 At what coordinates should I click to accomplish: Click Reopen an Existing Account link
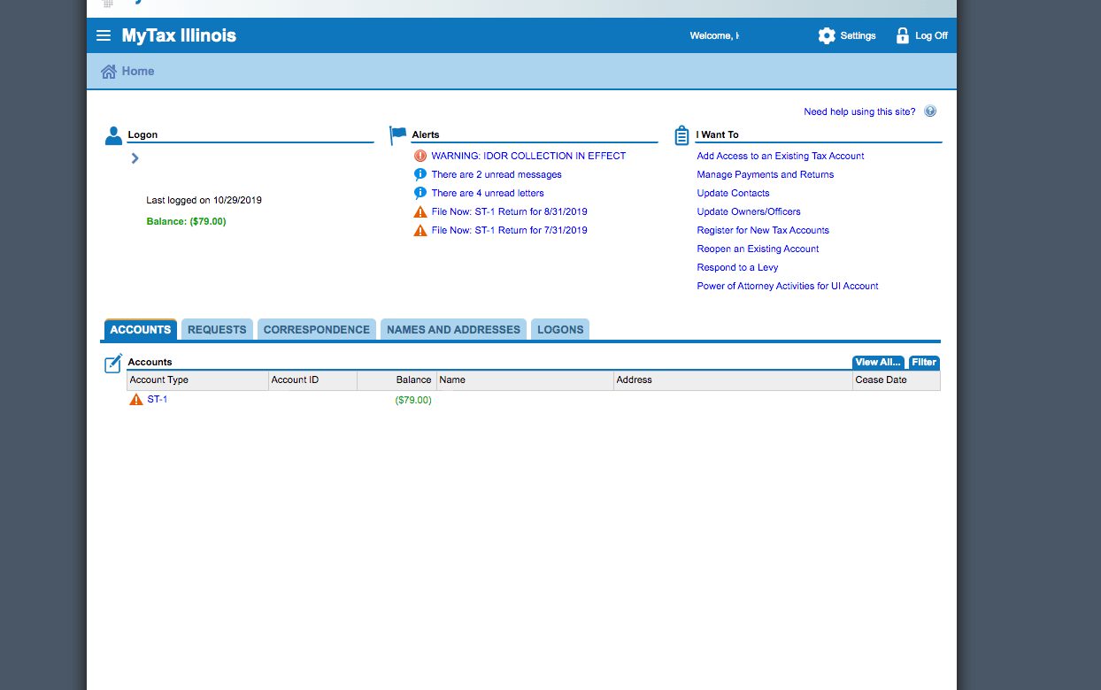758,249
